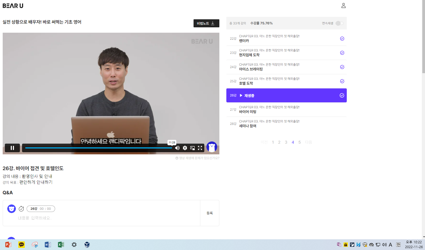Toggle completion check on 26강 row
The width and height of the screenshot is (425, 250).
coord(342,95)
